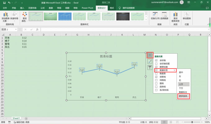Uncheck the 误差线 checkbox
The image size is (211, 124).
pos(157,77)
